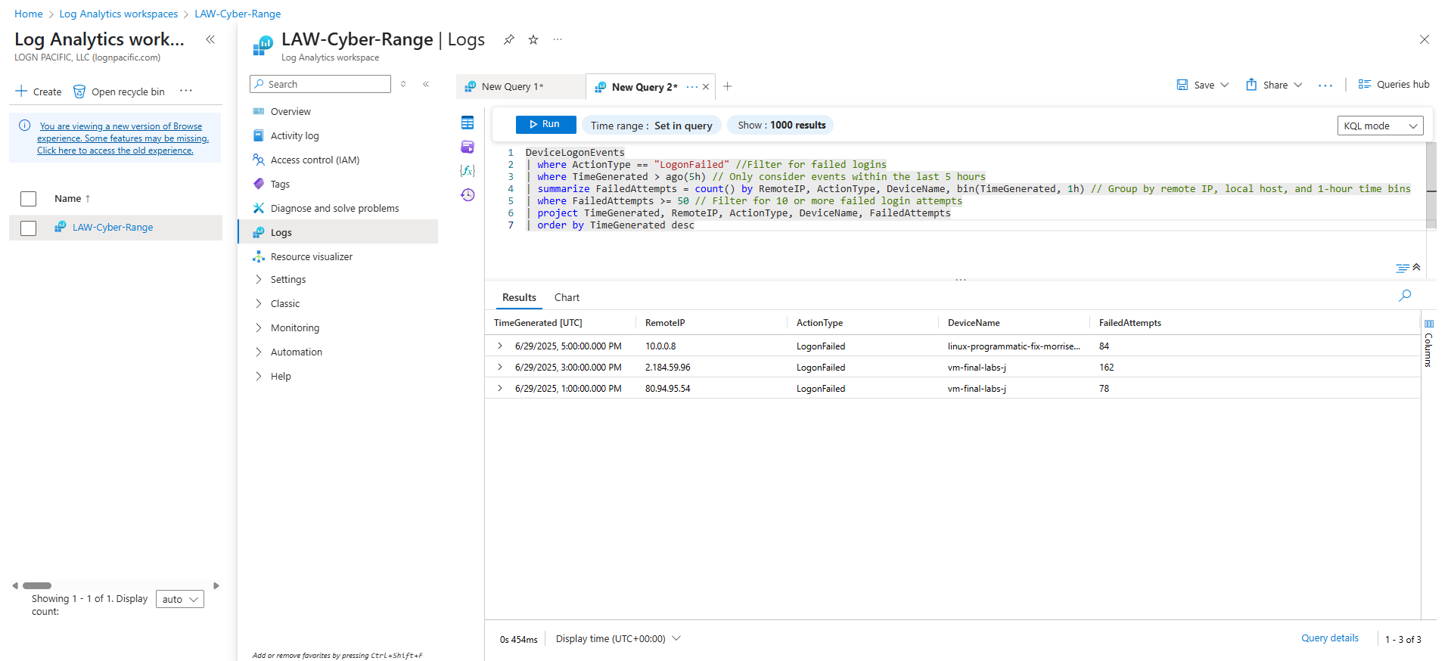Viewport: 1451px width, 661px height.
Task: Expand the result row for 2.184.59.96
Action: (x=500, y=367)
